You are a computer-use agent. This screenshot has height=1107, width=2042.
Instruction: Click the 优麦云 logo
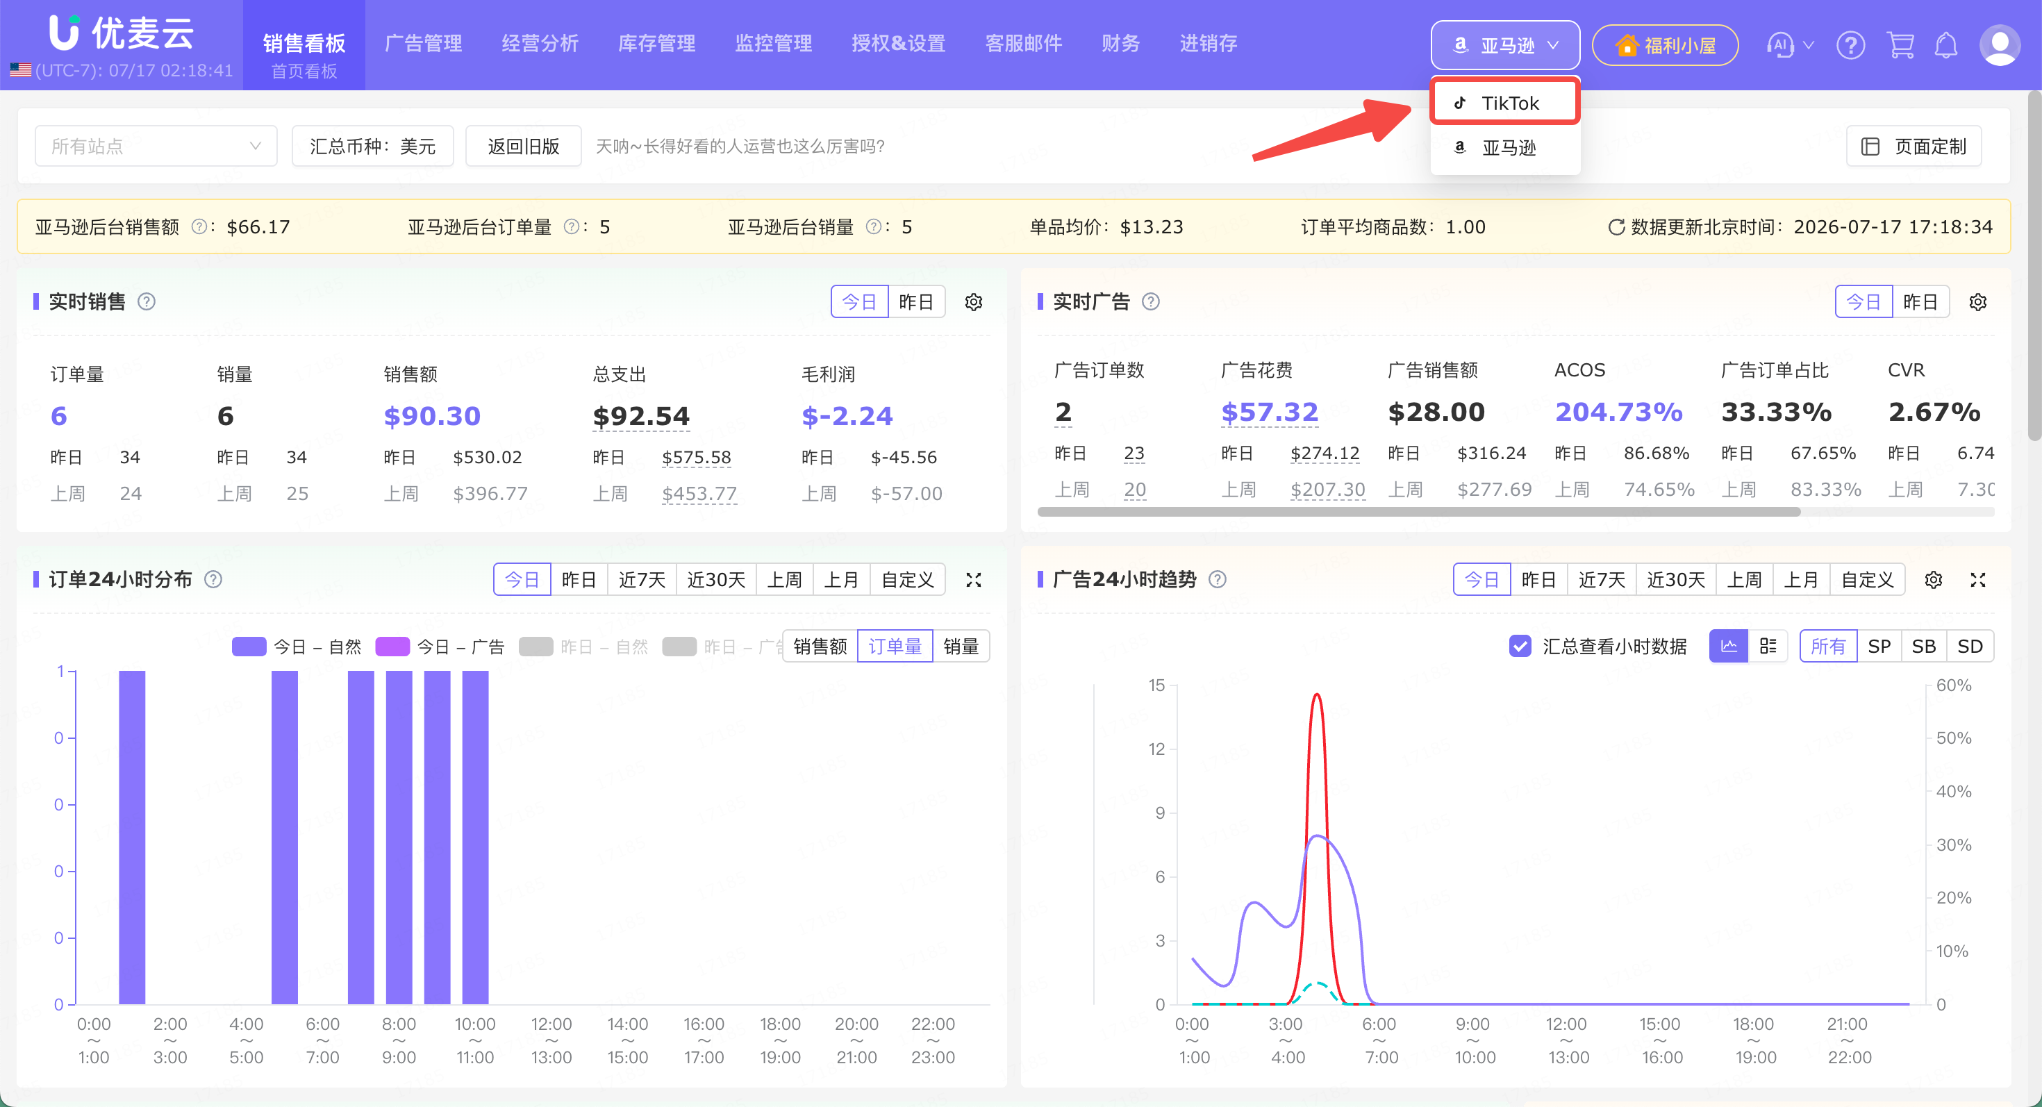pos(122,33)
